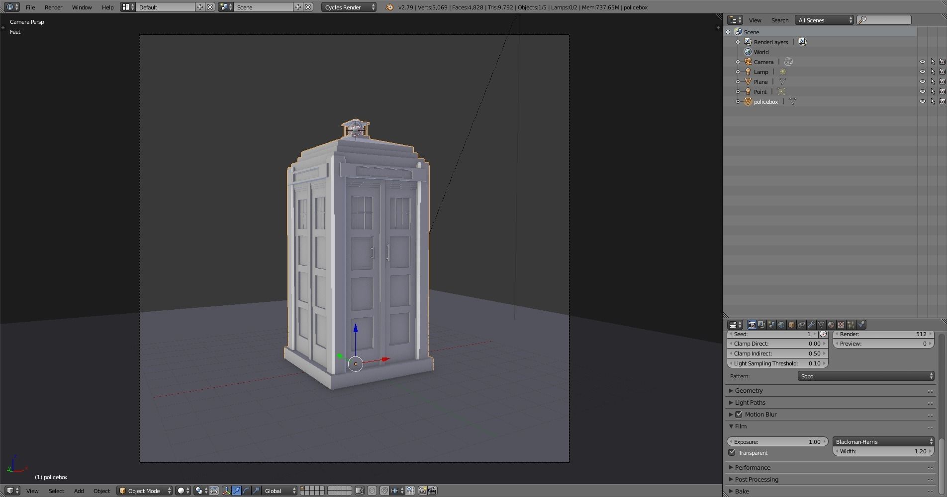The image size is (947, 497).
Task: Add a new scene with plus button
Action: [298, 7]
